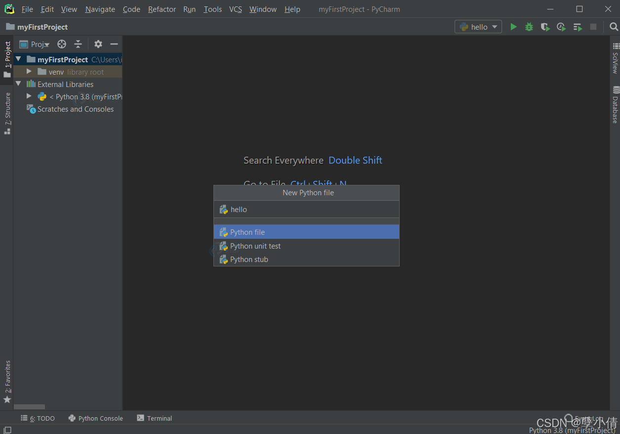This screenshot has width=620, height=434.
Task: Open the File menu
Action: [x=27, y=9]
